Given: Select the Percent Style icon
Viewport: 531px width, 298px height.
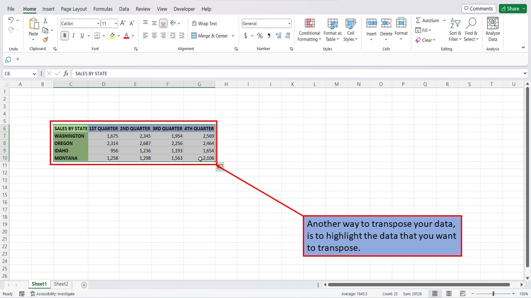Looking at the screenshot, I should [x=260, y=36].
